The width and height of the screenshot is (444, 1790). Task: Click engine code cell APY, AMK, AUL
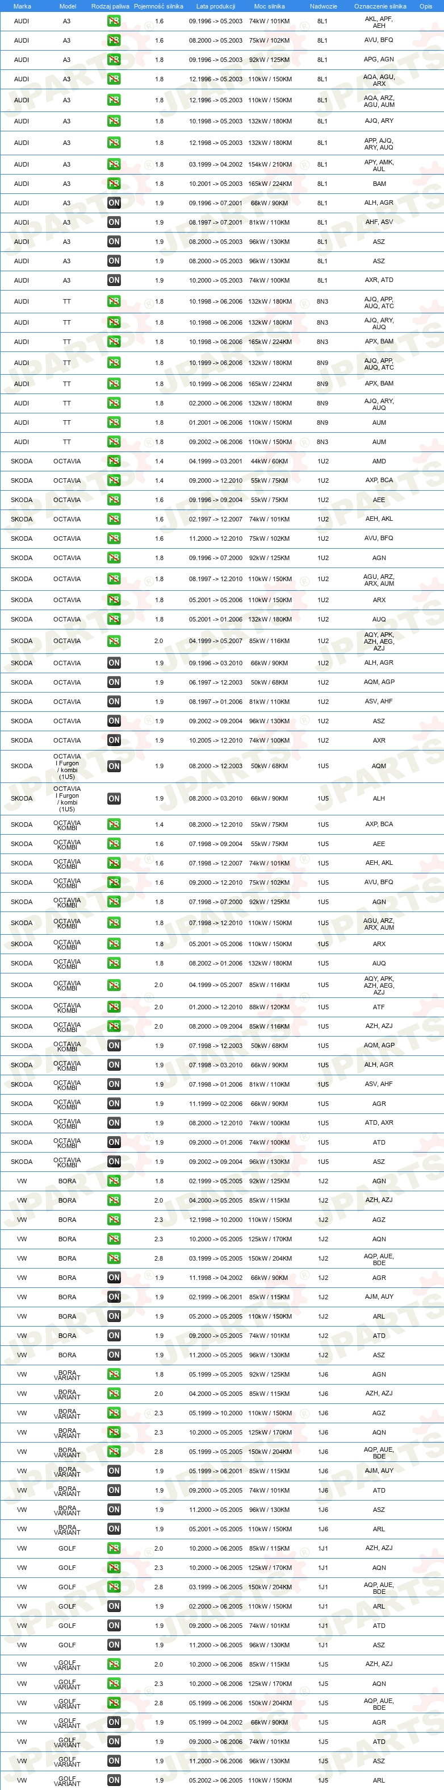[x=379, y=165]
